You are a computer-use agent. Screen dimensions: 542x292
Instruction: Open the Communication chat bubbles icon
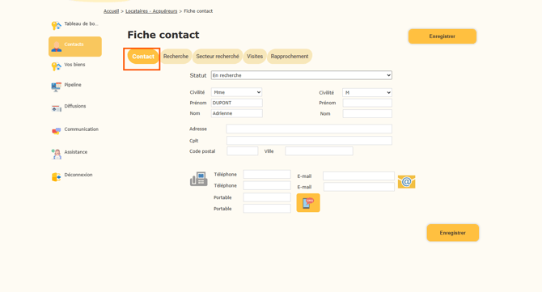click(57, 131)
